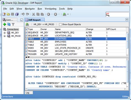Uncheck the DEPARTMENTS_SEQ row checkbox
This screenshot has width=131, height=100.
pos(27,32)
